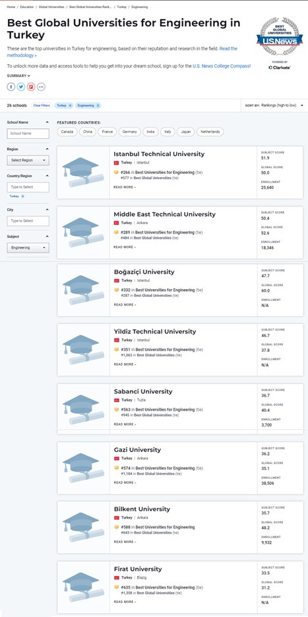Focus the School Name input field
Viewport: 308px width, 617px height.
28,134
